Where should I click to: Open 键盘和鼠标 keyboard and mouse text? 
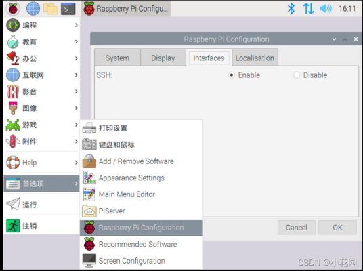click(x=116, y=144)
